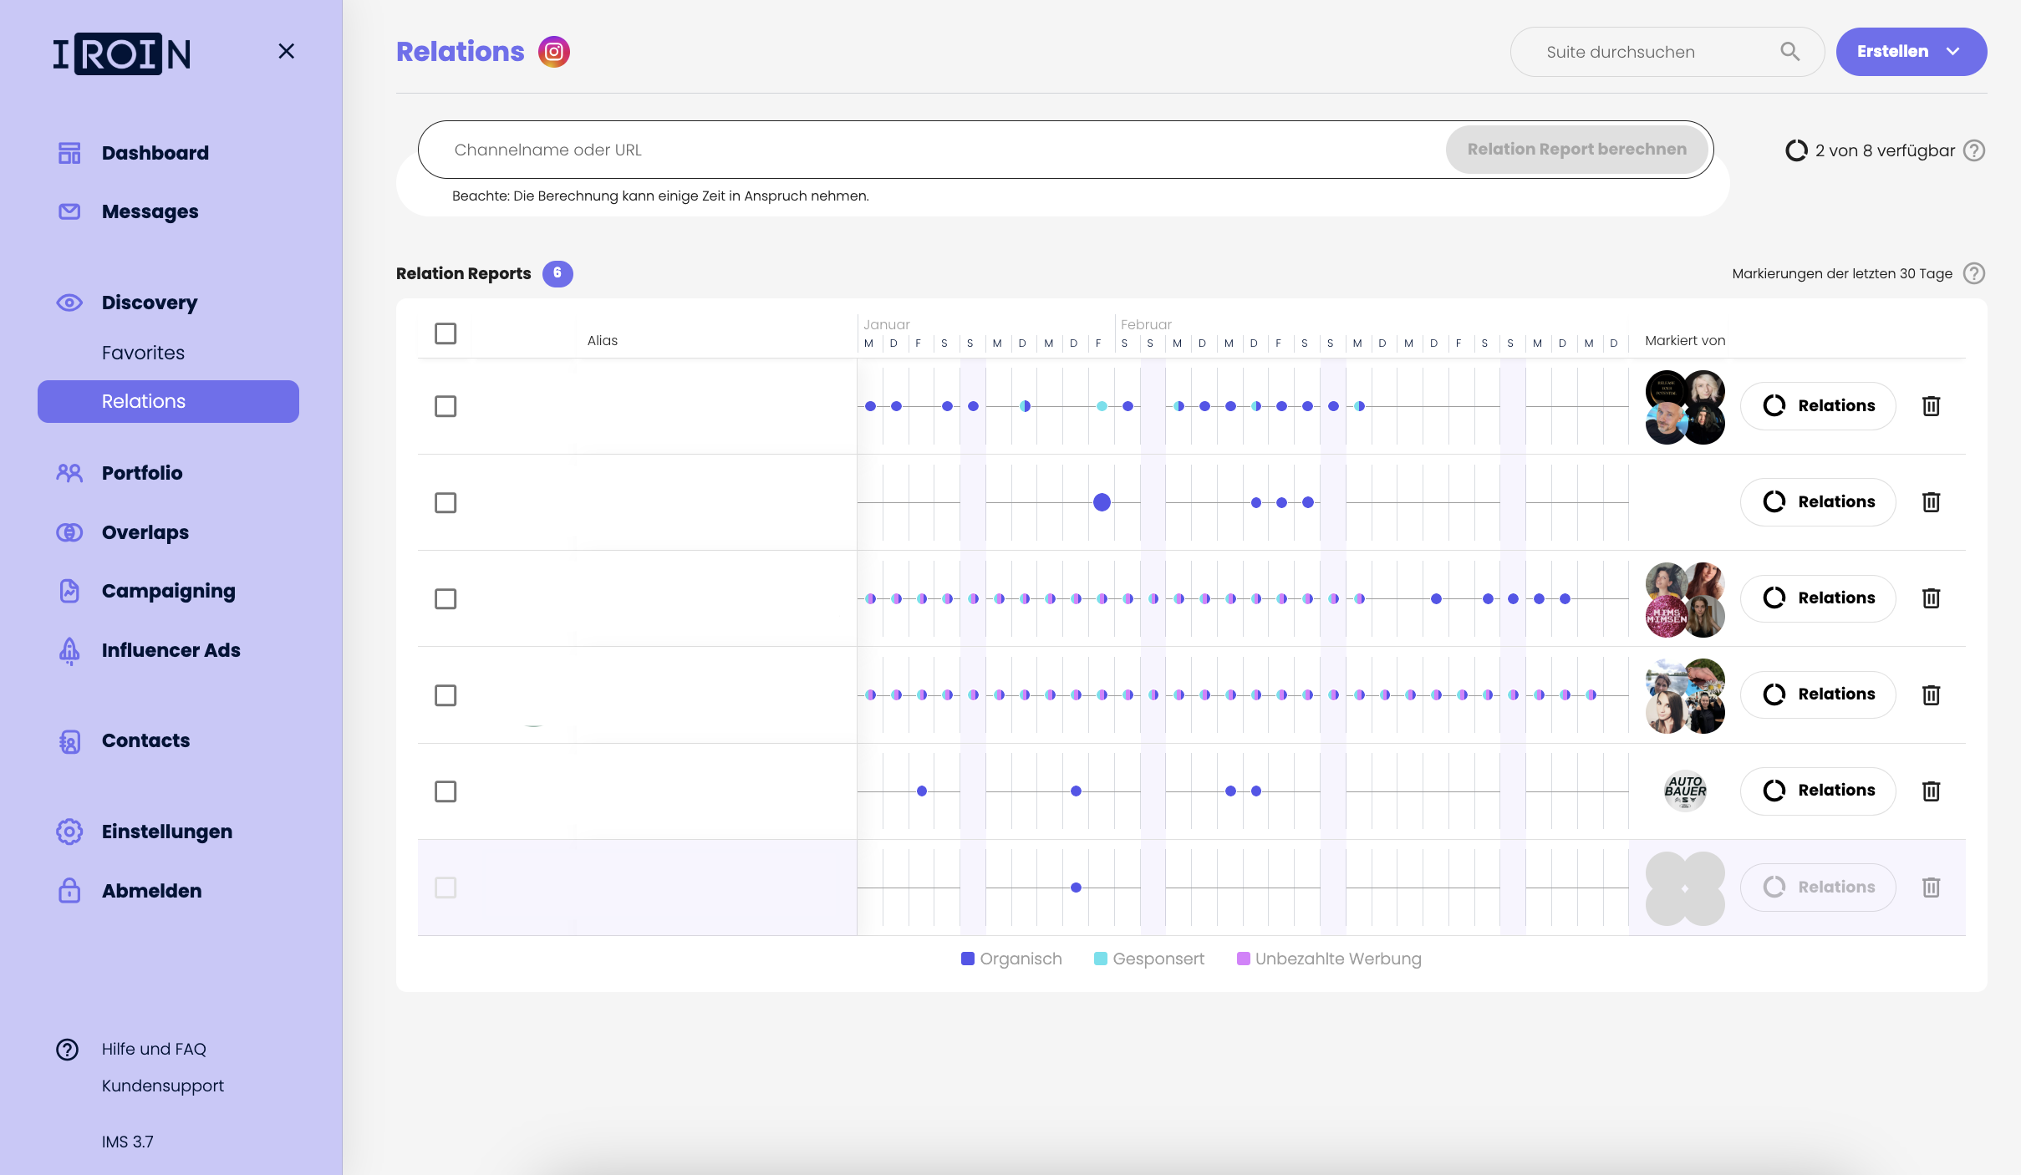Click Relations button in second report row
This screenshot has width=2021, height=1175.
point(1818,501)
